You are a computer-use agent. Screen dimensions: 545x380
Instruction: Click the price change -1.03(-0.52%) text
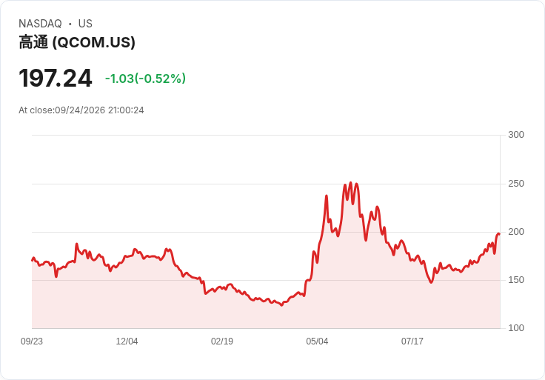coord(145,79)
